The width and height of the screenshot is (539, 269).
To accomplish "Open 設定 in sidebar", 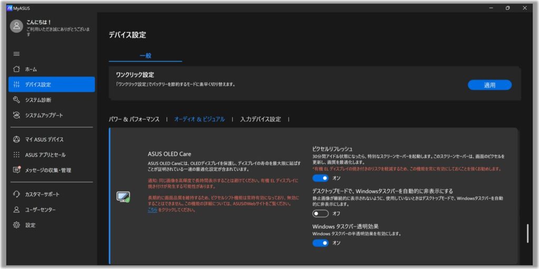I will [x=52, y=225].
